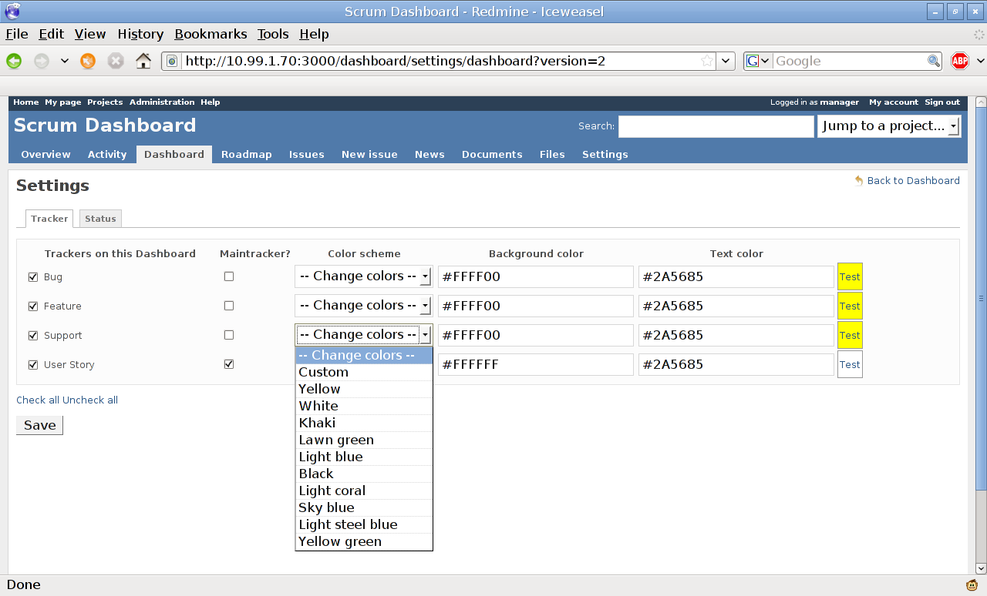
Task: Click the Bug background color field
Action: (x=536, y=276)
